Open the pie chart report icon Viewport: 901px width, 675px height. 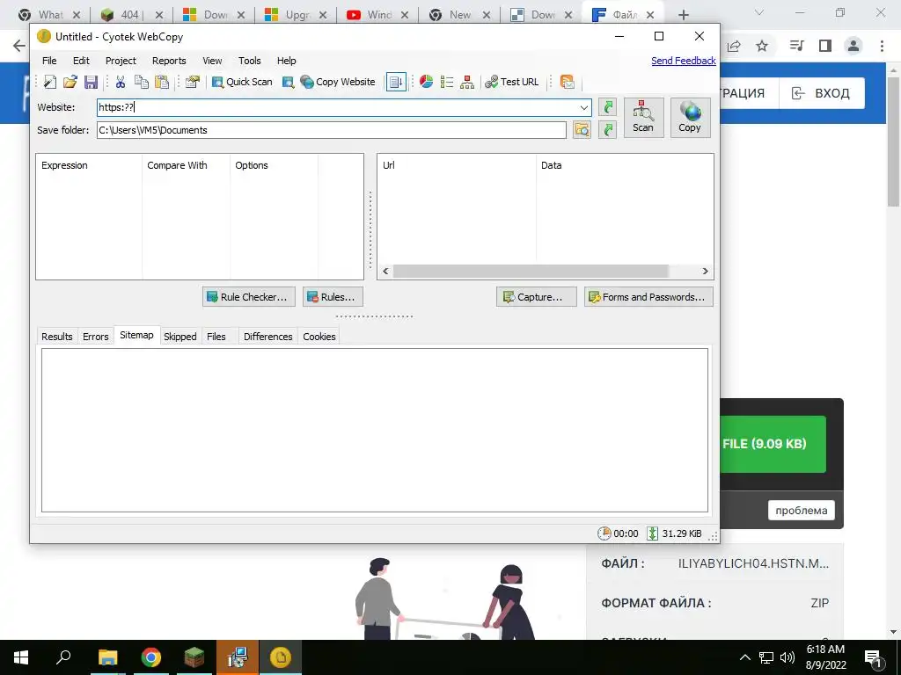click(427, 82)
